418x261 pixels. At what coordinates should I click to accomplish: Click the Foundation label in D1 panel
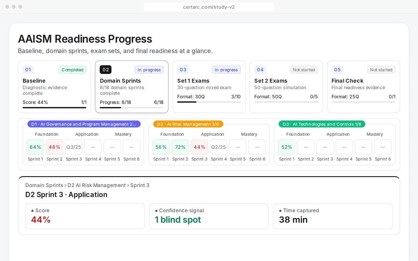tap(47, 134)
